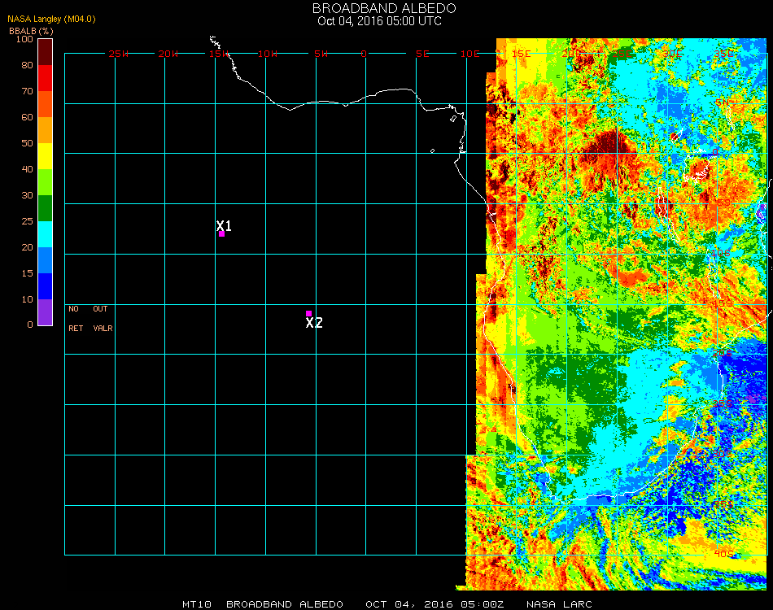This screenshot has height=610, width=773.
Task: Pick the yellow 40-50 legend band
Action: pyautogui.click(x=45, y=155)
